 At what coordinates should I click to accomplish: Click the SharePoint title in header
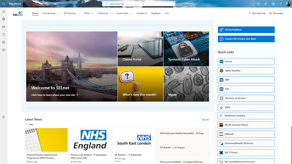click(15, 4)
